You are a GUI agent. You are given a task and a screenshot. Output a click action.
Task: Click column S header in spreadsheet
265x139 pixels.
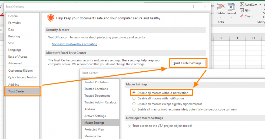(221, 38)
